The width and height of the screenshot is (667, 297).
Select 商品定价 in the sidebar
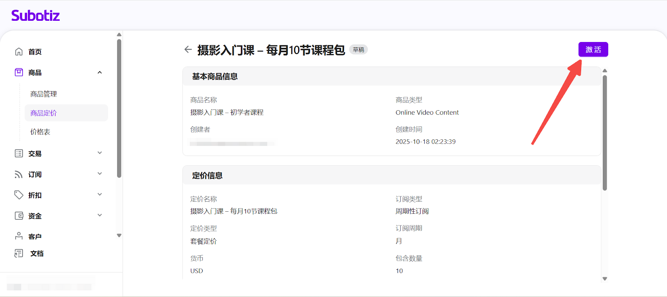(44, 113)
